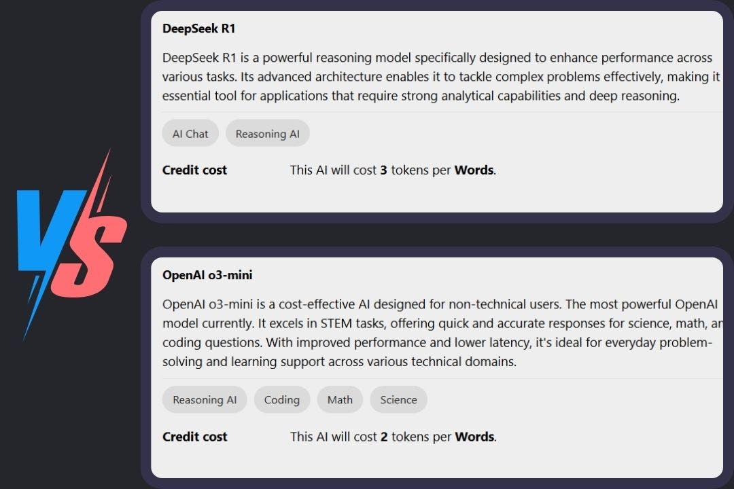Open the OpenAI o3-mini title
Image resolution: width=734 pixels, height=489 pixels.
[207, 275]
